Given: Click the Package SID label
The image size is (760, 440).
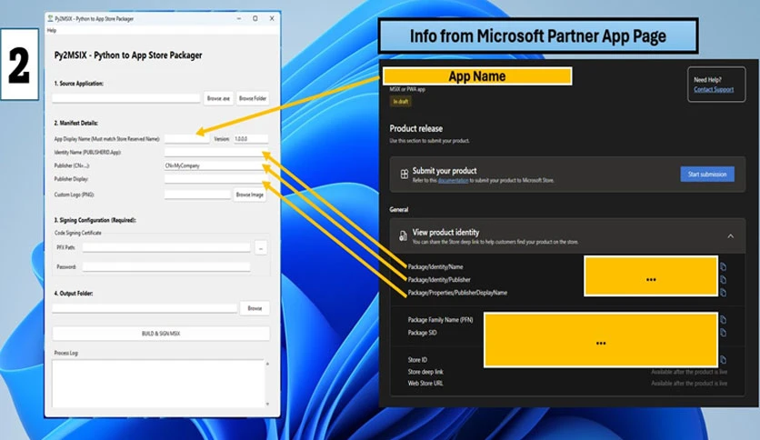Looking at the screenshot, I should [422, 333].
